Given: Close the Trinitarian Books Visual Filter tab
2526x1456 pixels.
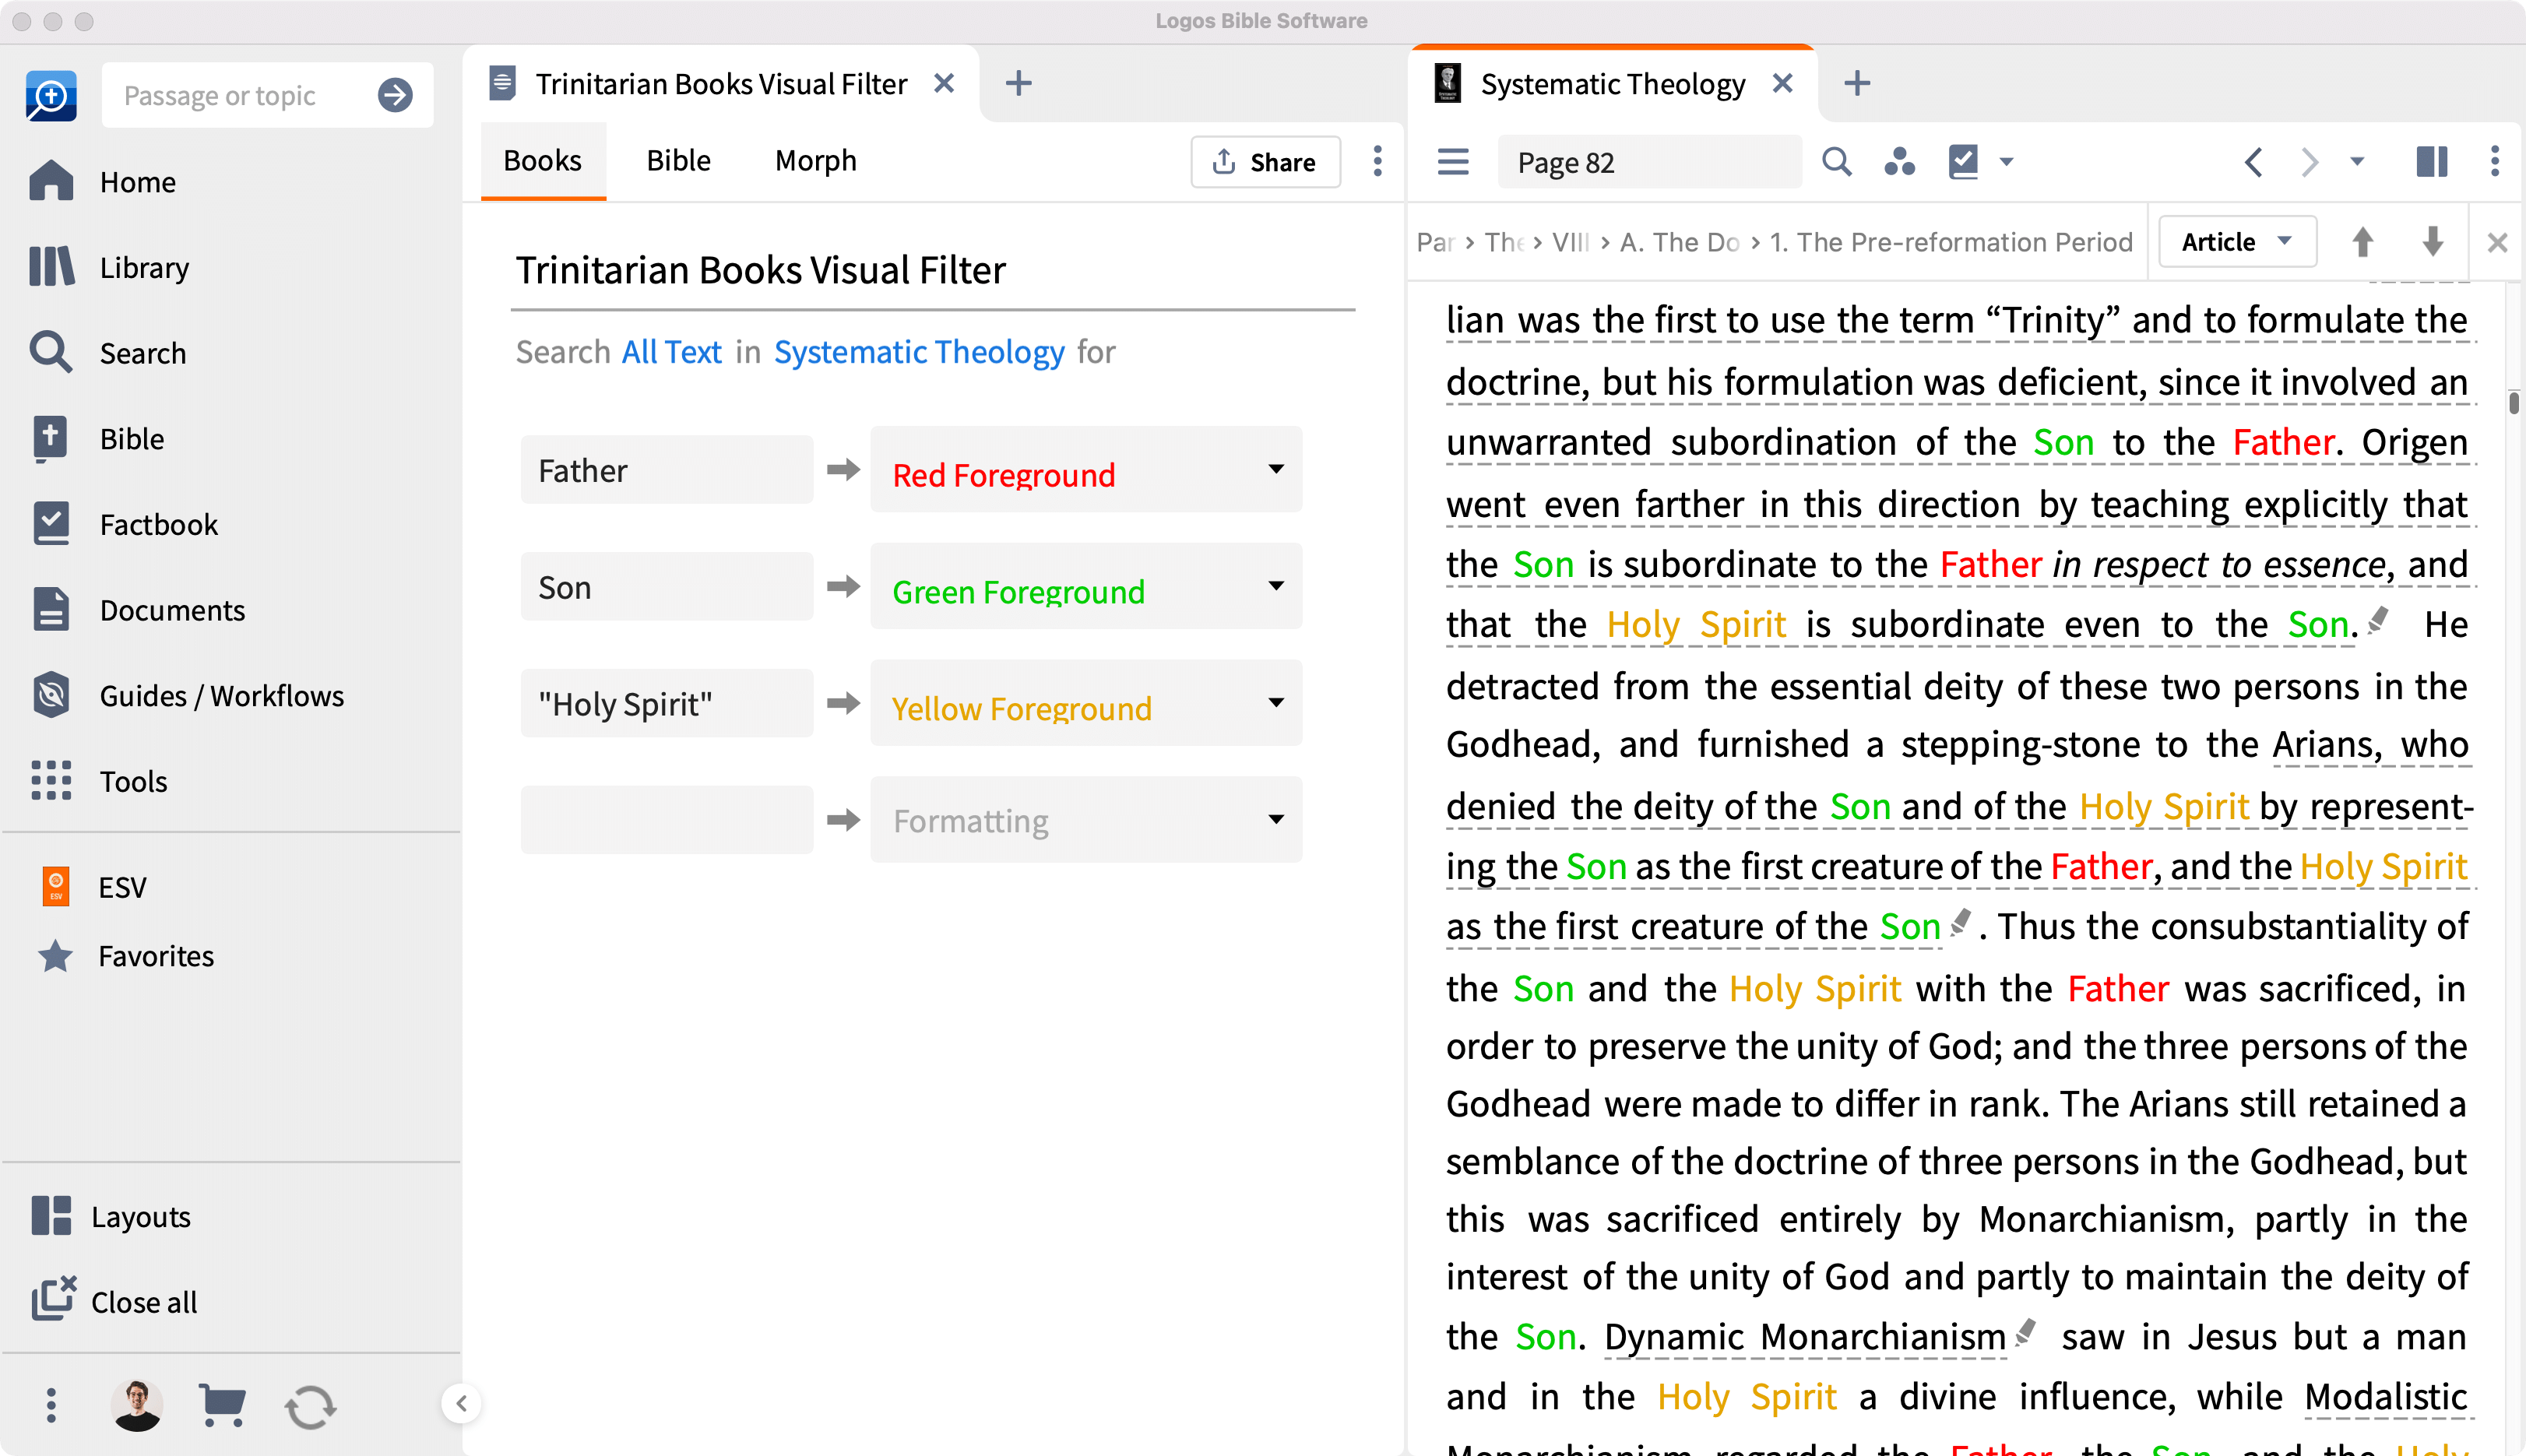Looking at the screenshot, I should pos(943,83).
